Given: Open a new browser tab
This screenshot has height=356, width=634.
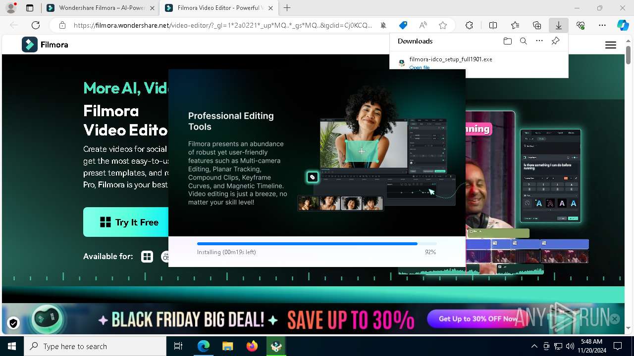Looking at the screenshot, I should click(287, 8).
